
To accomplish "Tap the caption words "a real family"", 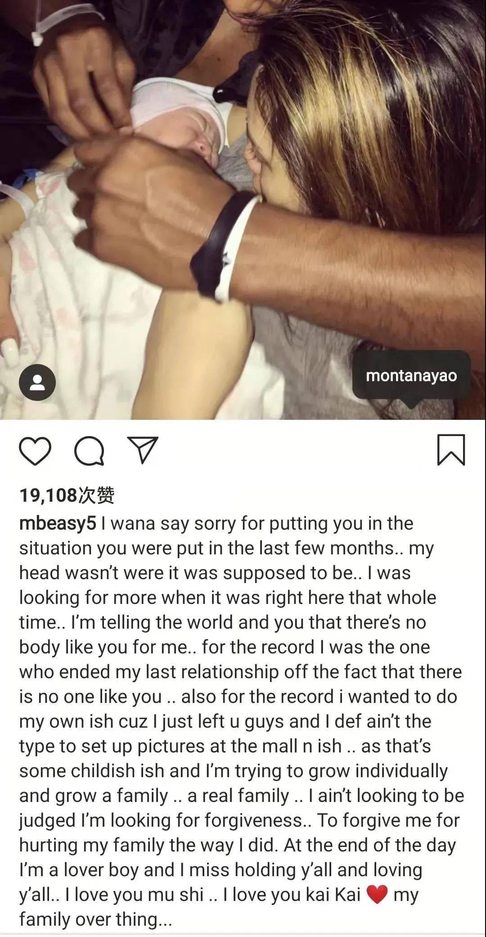I will click(238, 796).
